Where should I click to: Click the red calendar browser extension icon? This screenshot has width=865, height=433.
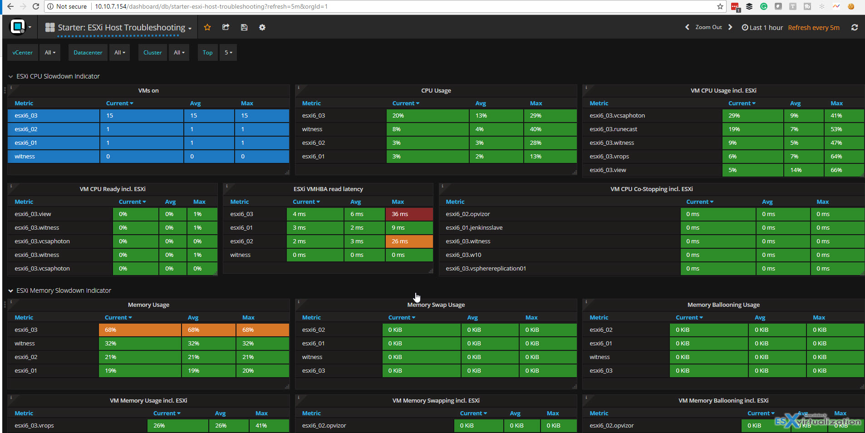(735, 7)
